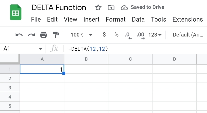Select row 2 header
Image resolution: width=207 pixels, height=113 pixels.
click(x=10, y=78)
